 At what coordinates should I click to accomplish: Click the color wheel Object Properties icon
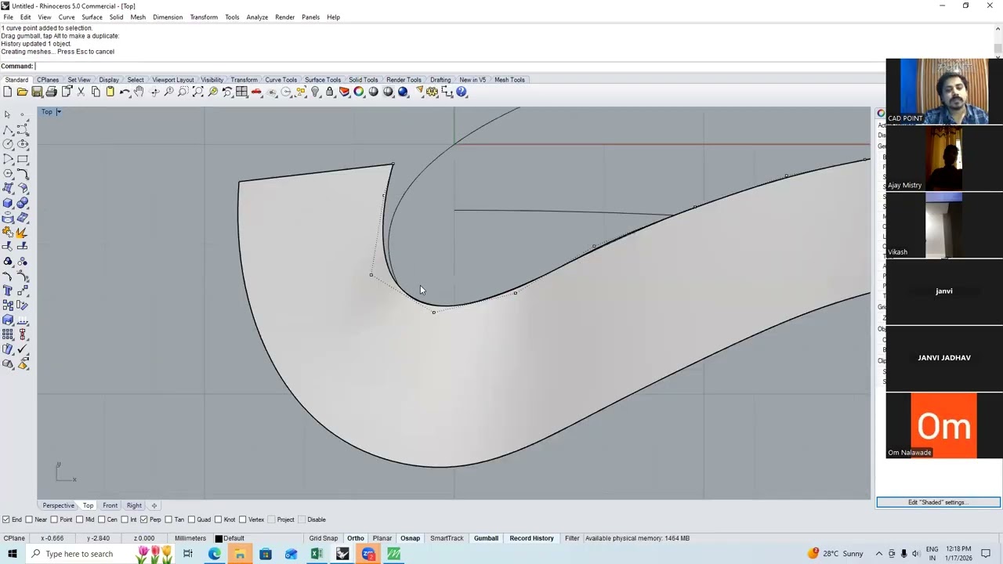click(x=359, y=92)
